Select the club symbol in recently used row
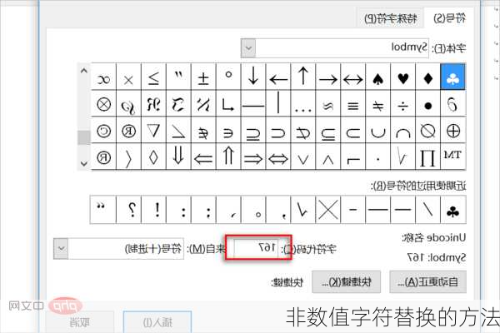The width and height of the screenshot is (500, 333). [452, 210]
